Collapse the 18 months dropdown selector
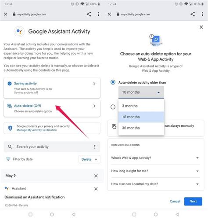 (141, 92)
